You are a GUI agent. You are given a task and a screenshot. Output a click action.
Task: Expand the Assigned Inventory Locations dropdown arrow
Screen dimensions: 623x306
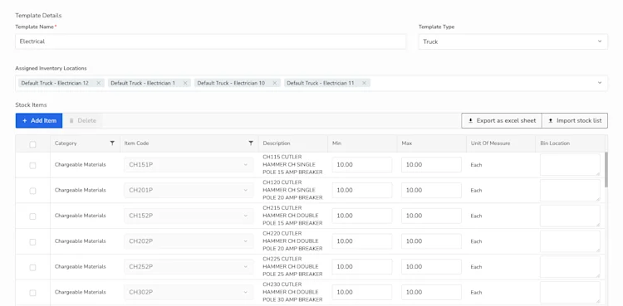(x=600, y=83)
